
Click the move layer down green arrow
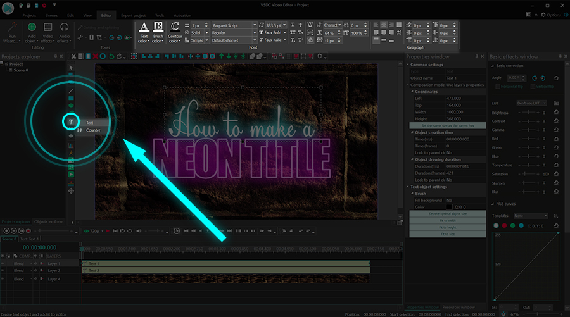click(x=229, y=56)
